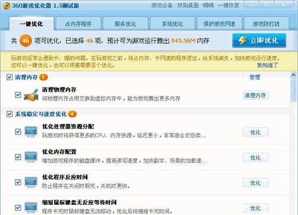Uncheck the 优化程序反应时间 checkbox
The height and width of the screenshot is (215, 298).
pos(18,182)
